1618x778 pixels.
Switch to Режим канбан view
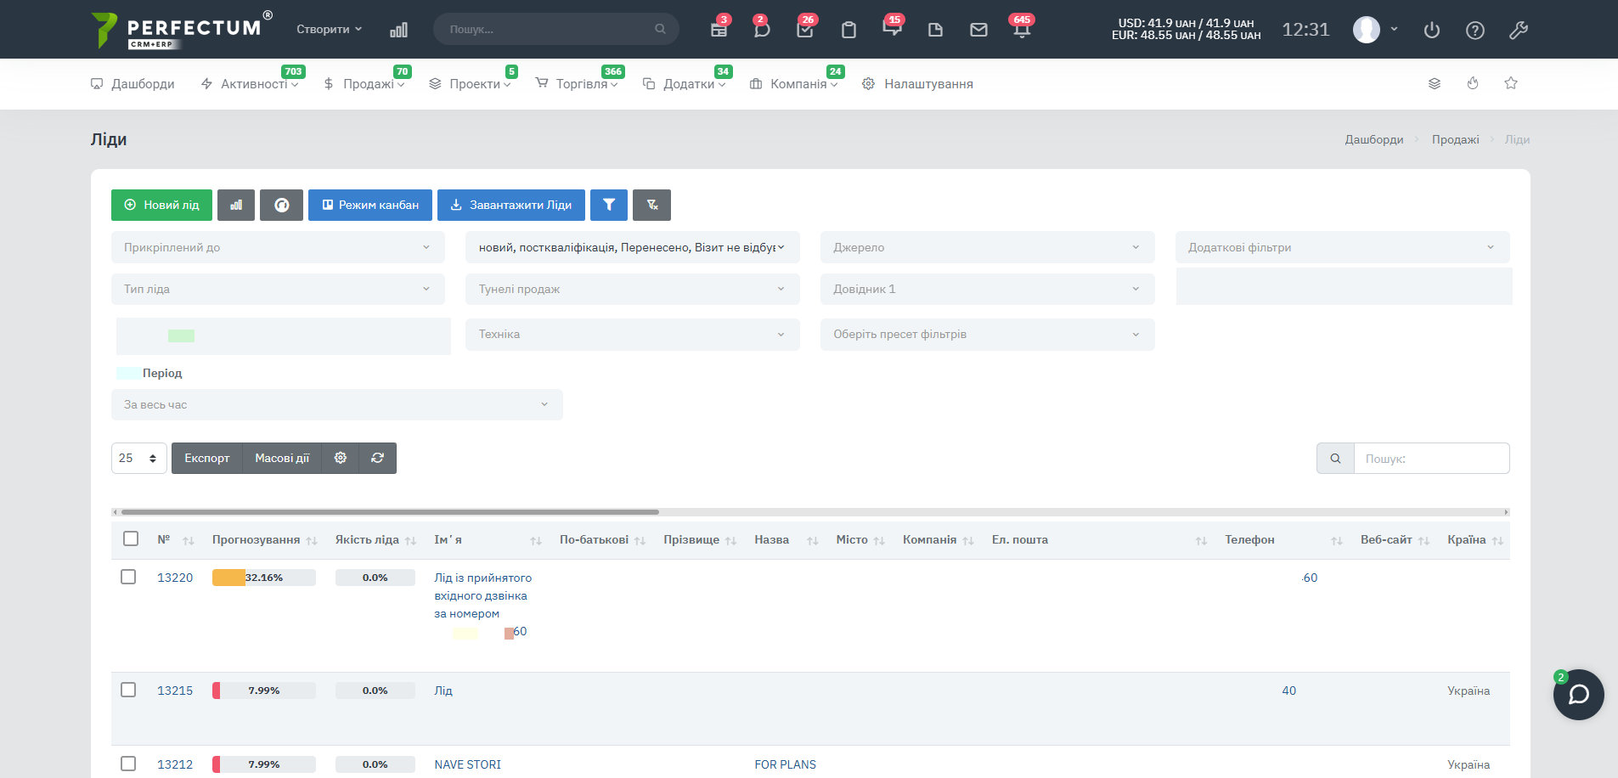pos(369,205)
